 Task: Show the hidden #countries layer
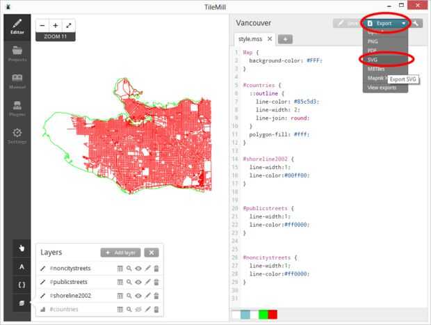138,309
